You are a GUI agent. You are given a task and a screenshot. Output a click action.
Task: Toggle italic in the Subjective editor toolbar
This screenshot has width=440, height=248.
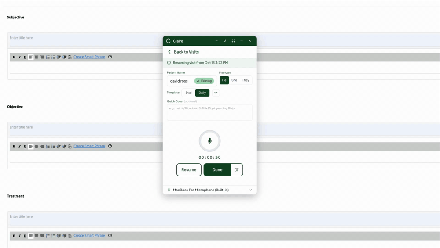click(x=20, y=57)
